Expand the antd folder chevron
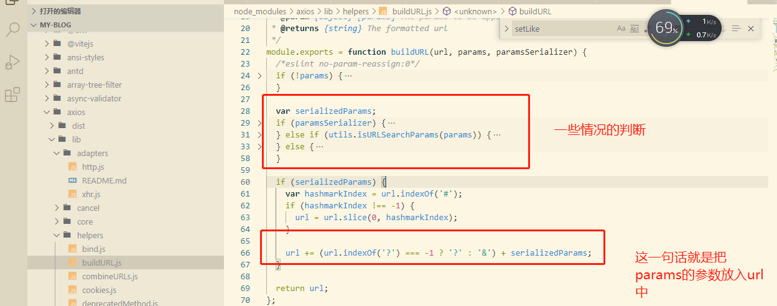Screen dimensions: 777x306 click(x=47, y=71)
